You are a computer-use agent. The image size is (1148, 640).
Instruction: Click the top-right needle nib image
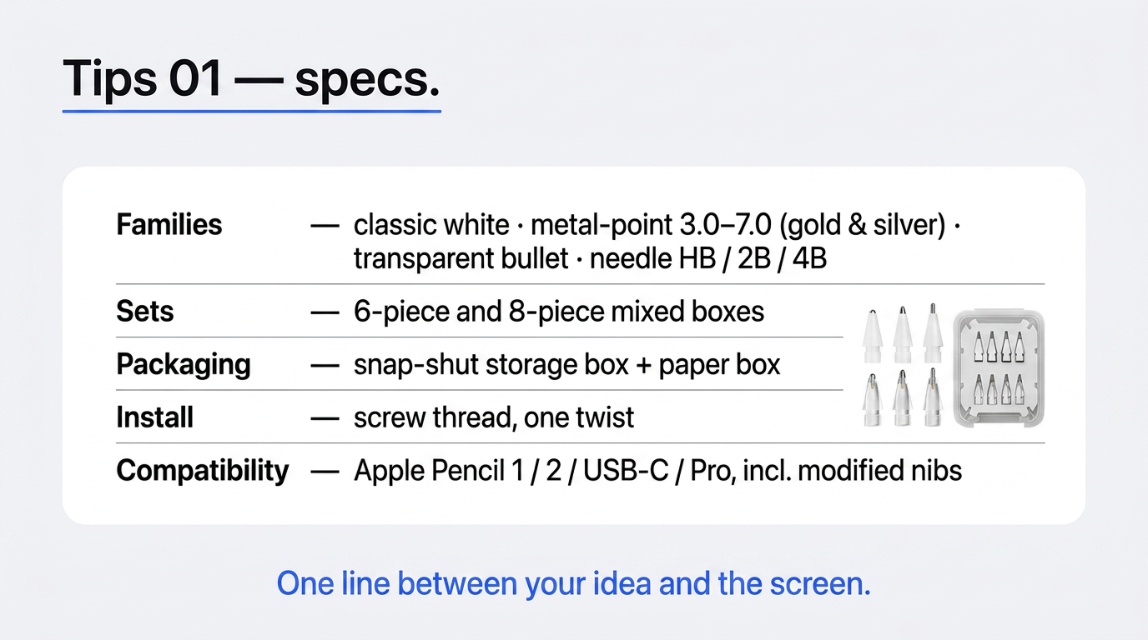click(932, 333)
